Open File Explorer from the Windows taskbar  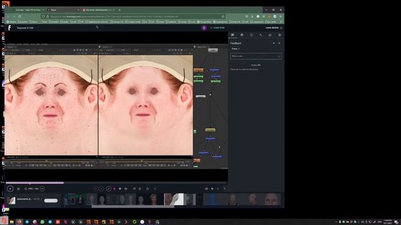click(x=12, y=222)
